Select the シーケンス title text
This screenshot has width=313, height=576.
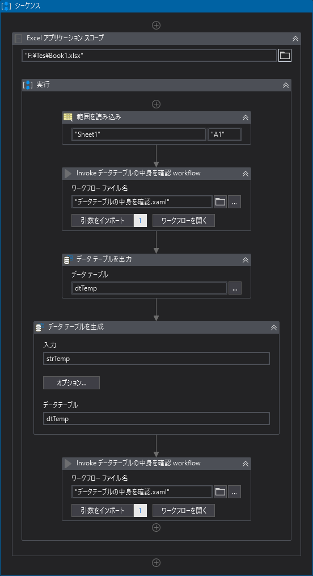pyautogui.click(x=28, y=6)
